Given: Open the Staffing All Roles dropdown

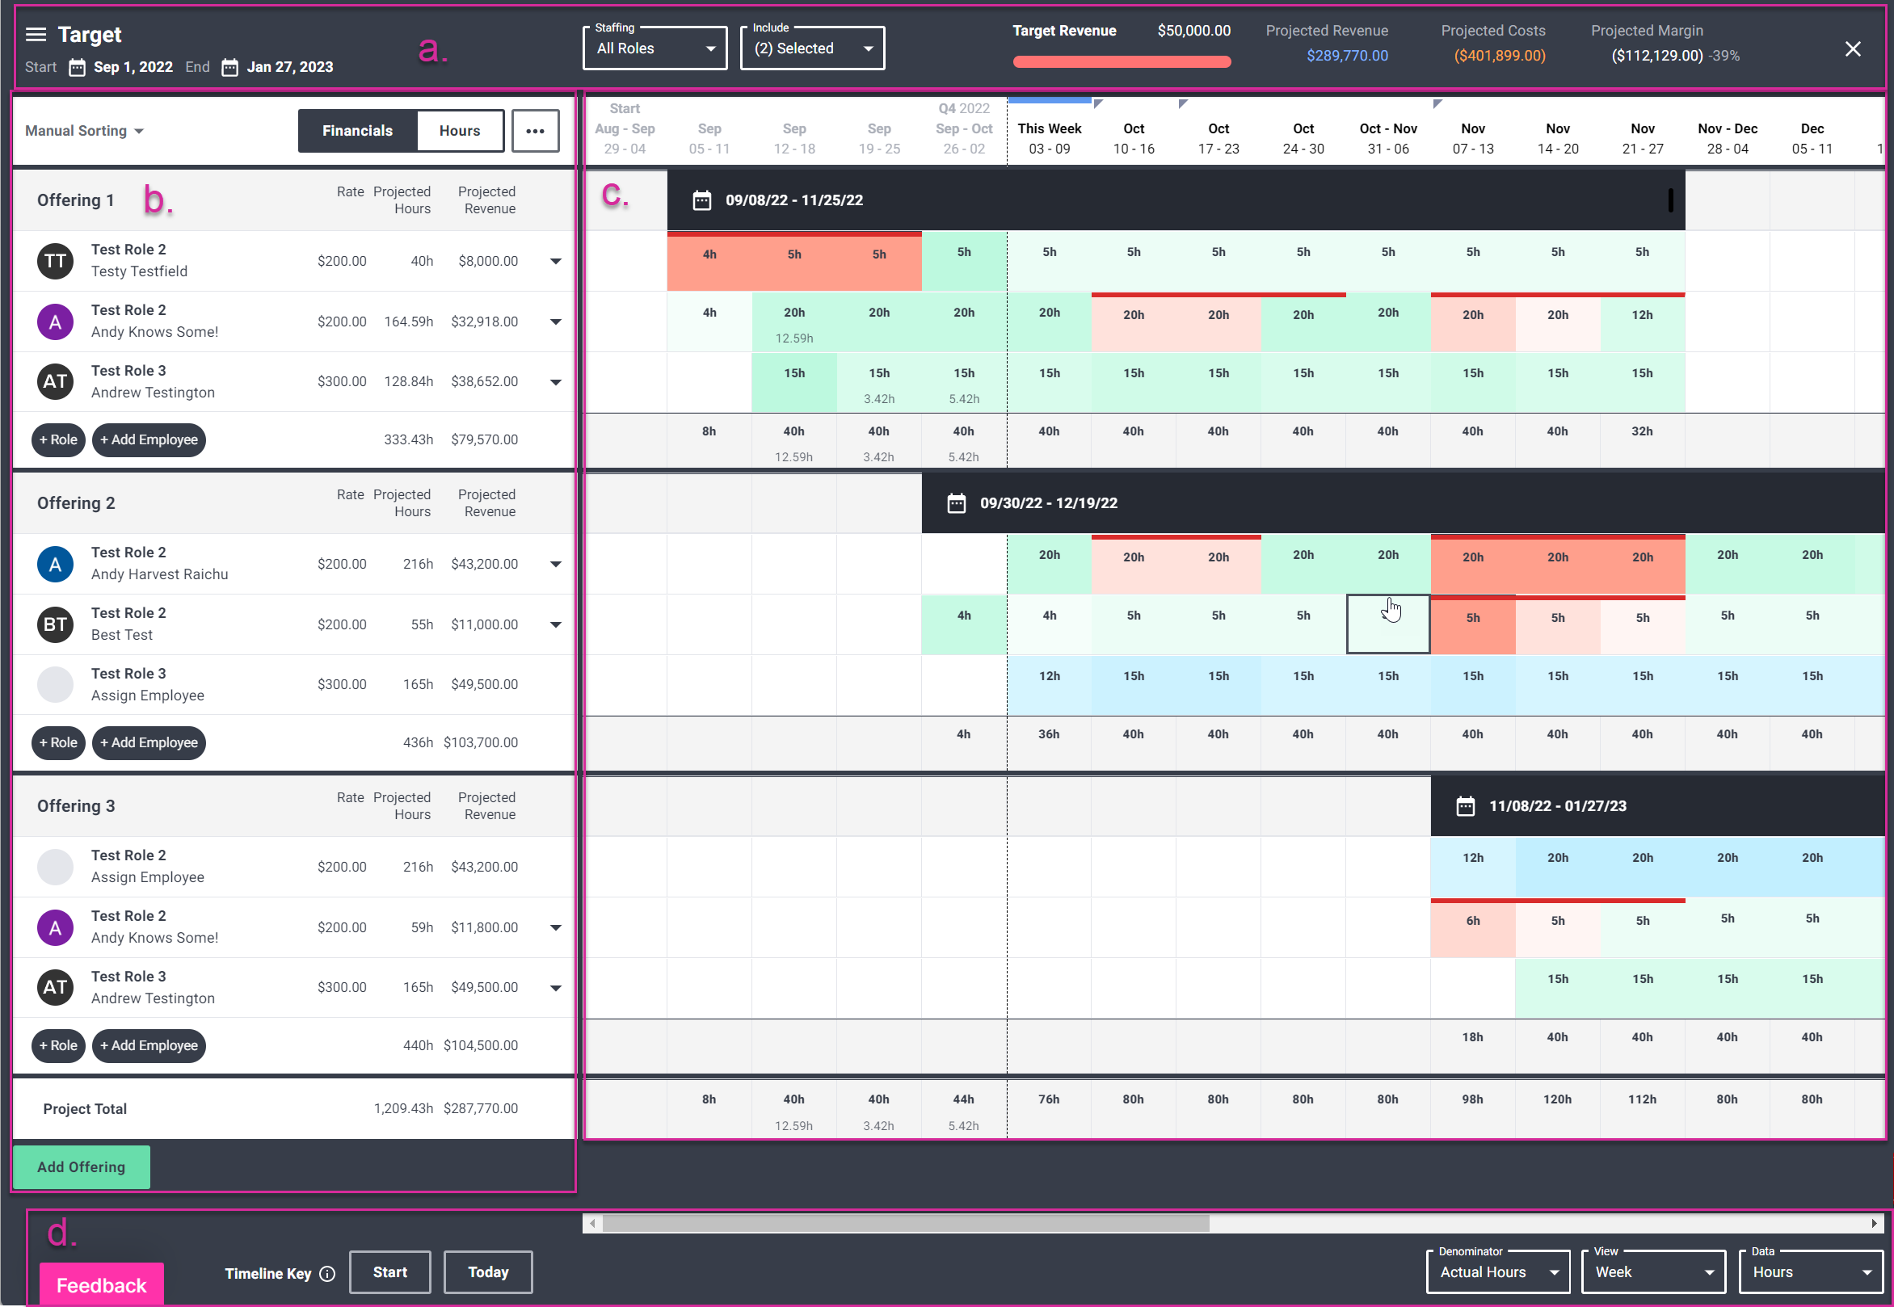Looking at the screenshot, I should click(x=654, y=48).
